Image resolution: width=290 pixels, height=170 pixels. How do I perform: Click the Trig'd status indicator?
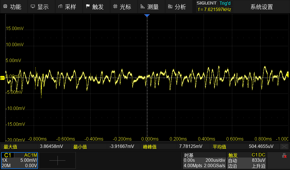click(x=225, y=3)
